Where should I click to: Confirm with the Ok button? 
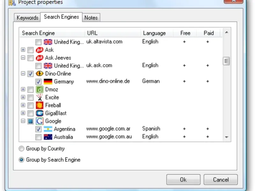(183, 180)
